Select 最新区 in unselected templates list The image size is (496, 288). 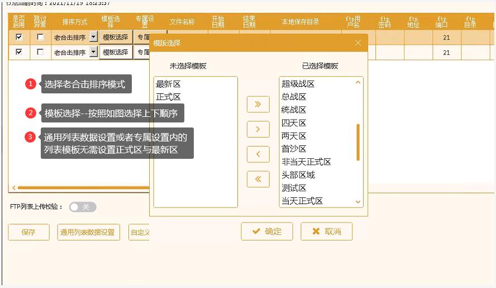(168, 84)
